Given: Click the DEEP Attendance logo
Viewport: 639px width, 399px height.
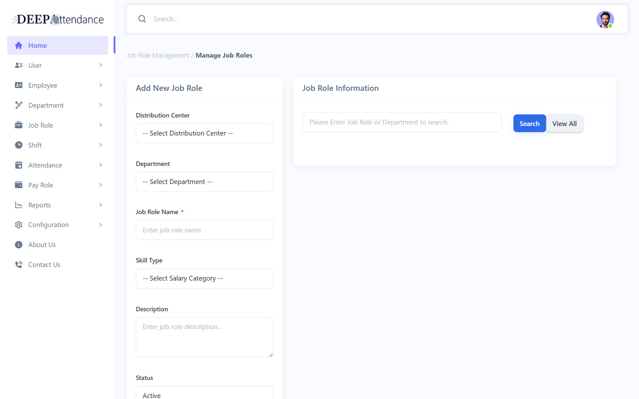Looking at the screenshot, I should pyautogui.click(x=58, y=19).
